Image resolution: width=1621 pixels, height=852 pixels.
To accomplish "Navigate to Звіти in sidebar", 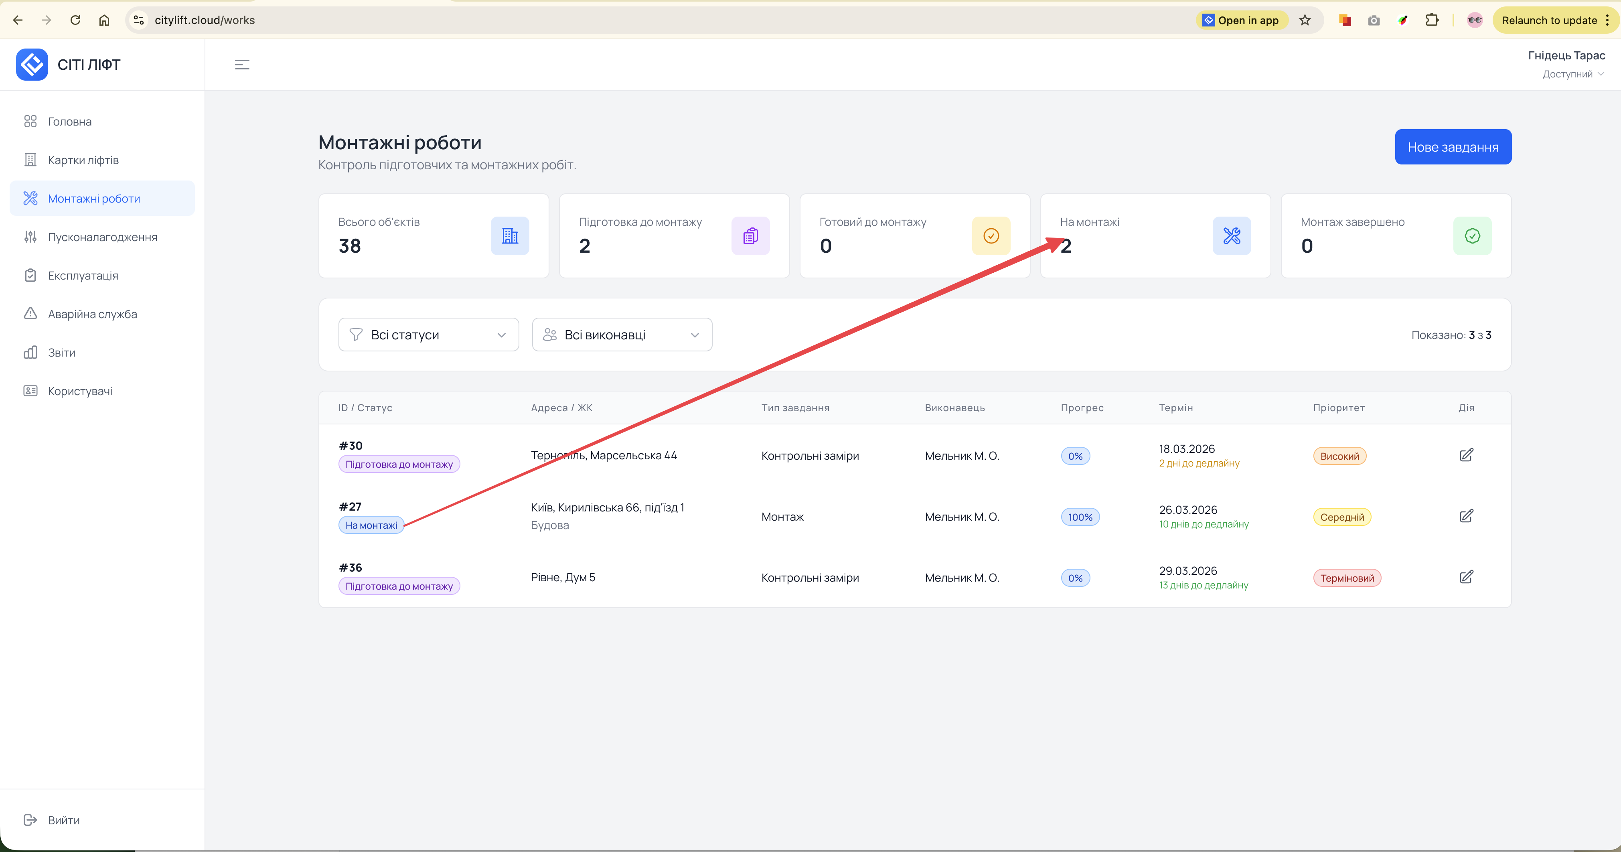I will 62,352.
